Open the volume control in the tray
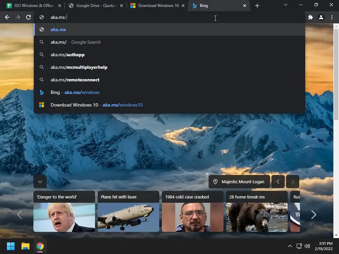 [307, 246]
